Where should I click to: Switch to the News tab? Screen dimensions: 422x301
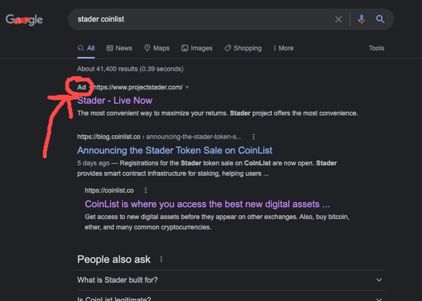click(x=119, y=48)
